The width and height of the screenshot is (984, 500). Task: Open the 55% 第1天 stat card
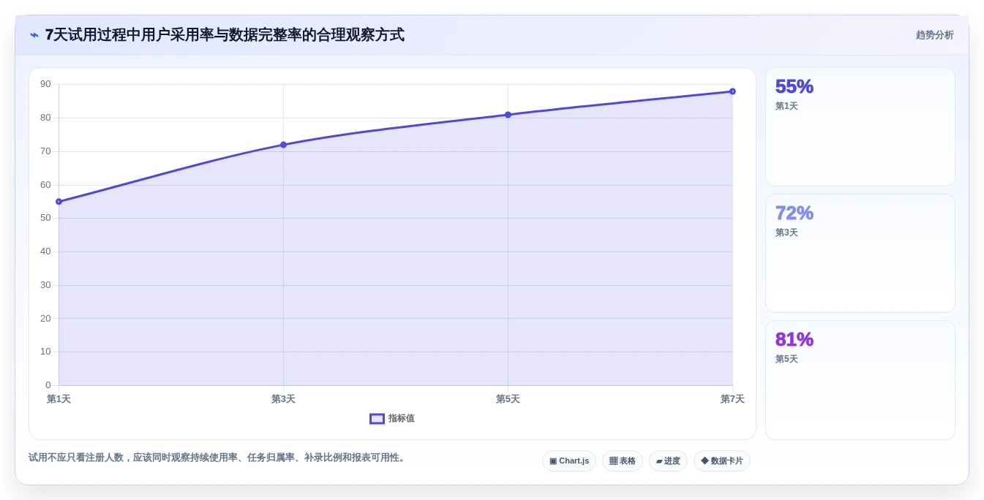(860, 127)
